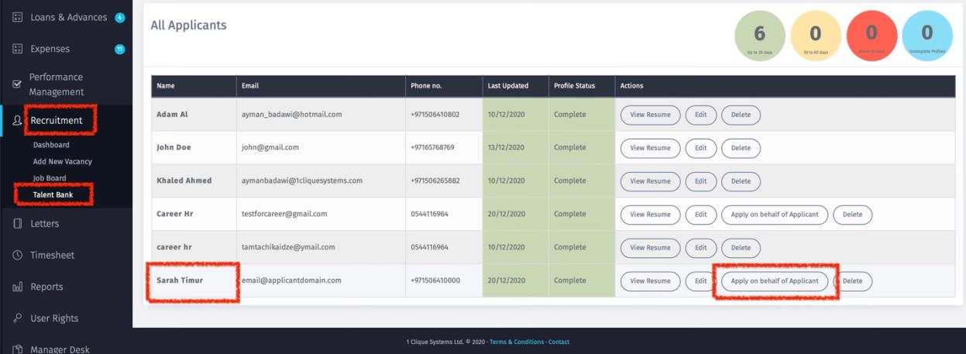
Task: Click the Letters document icon
Action: pos(17,225)
